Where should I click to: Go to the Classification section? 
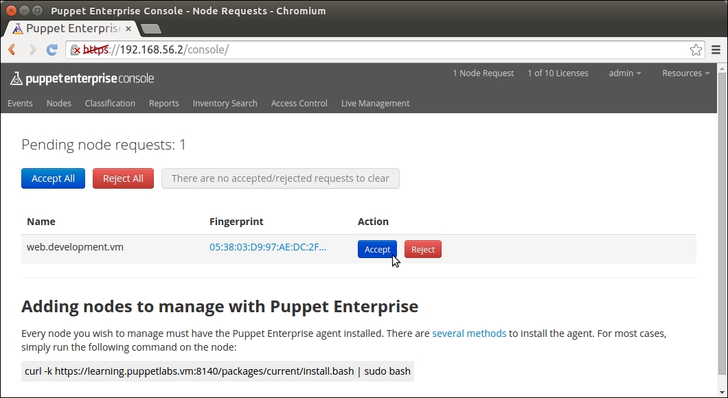click(x=110, y=103)
